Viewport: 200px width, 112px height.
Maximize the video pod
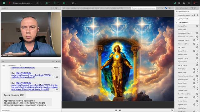coord(56,8)
